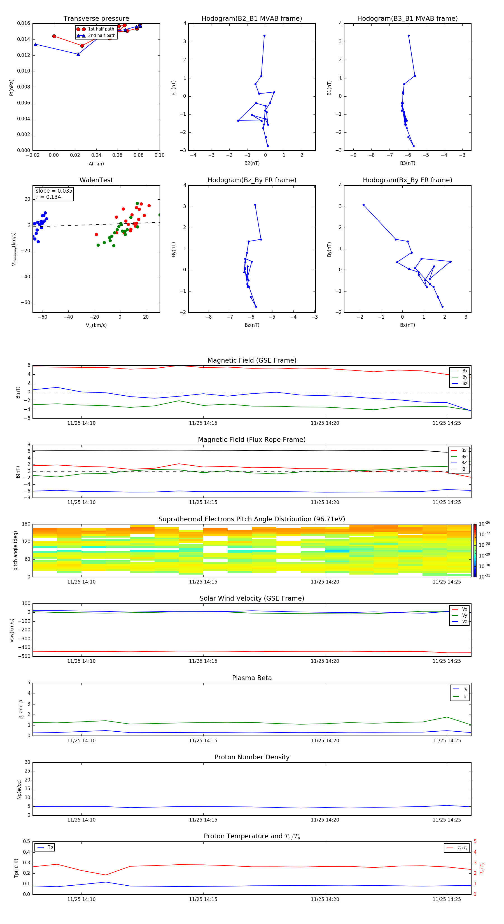This screenshot has width=504, height=924.
Task: Click the "Proton Number Density" title
Action: pyautogui.click(x=252, y=757)
